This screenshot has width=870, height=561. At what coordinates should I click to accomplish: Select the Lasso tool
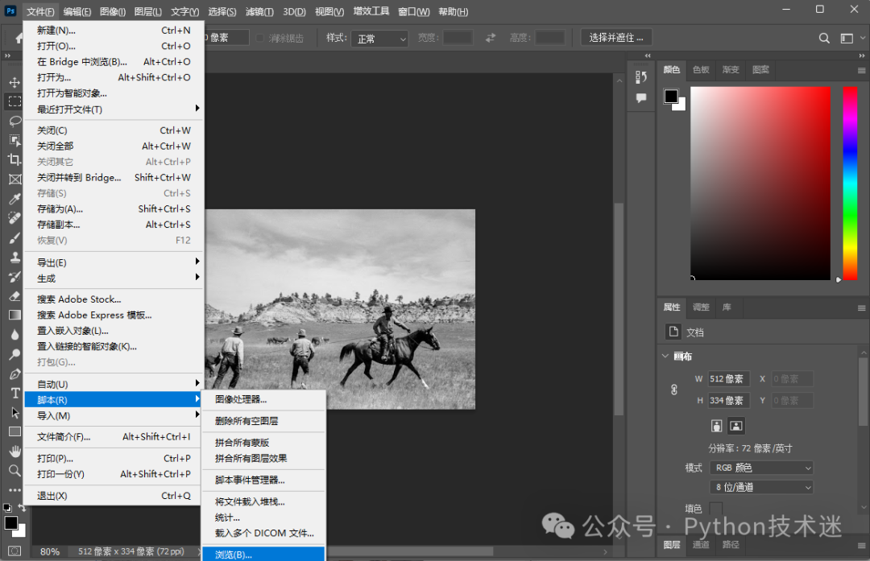pyautogui.click(x=14, y=121)
